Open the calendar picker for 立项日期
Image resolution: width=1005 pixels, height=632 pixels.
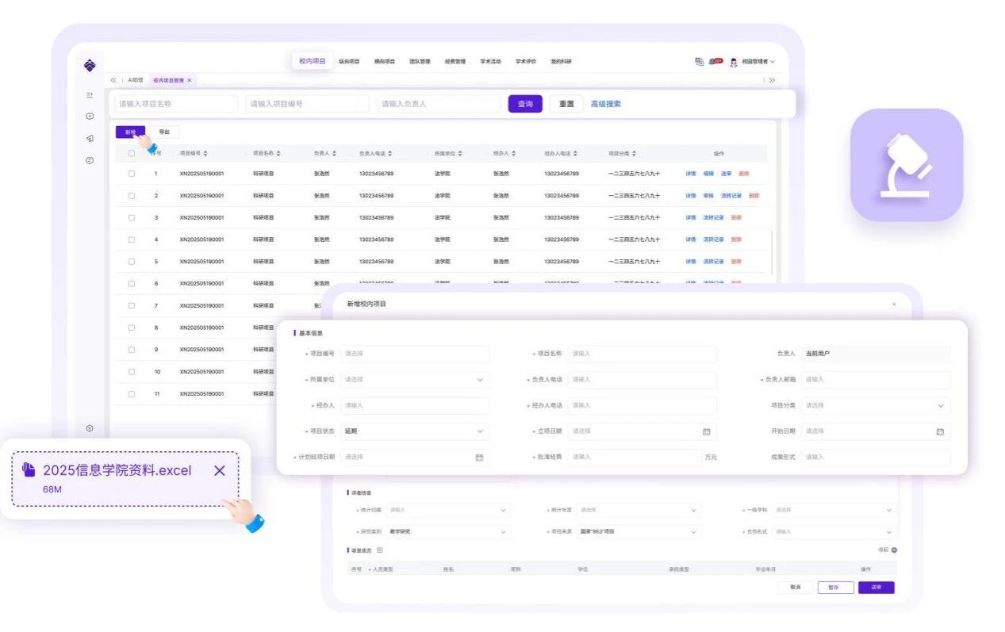click(706, 431)
